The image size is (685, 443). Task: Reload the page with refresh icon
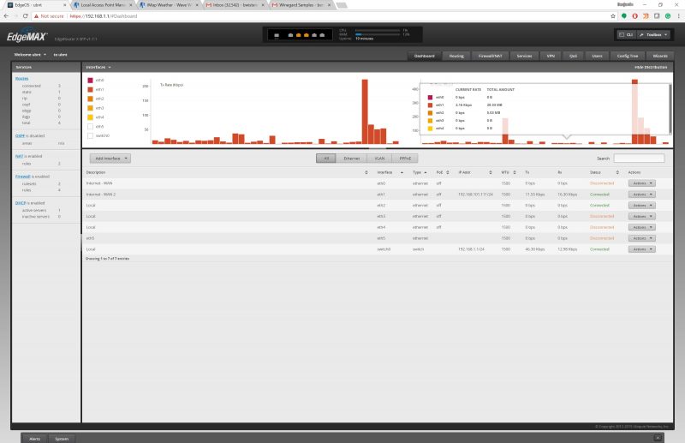coord(28,15)
